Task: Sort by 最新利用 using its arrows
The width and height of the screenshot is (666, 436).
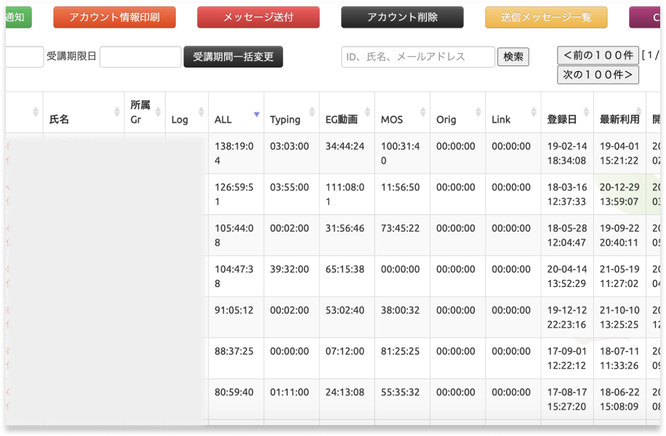Action: pos(644,112)
